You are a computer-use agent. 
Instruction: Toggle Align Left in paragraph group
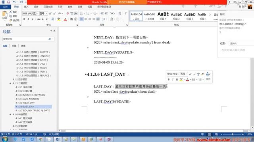pos(81,19)
